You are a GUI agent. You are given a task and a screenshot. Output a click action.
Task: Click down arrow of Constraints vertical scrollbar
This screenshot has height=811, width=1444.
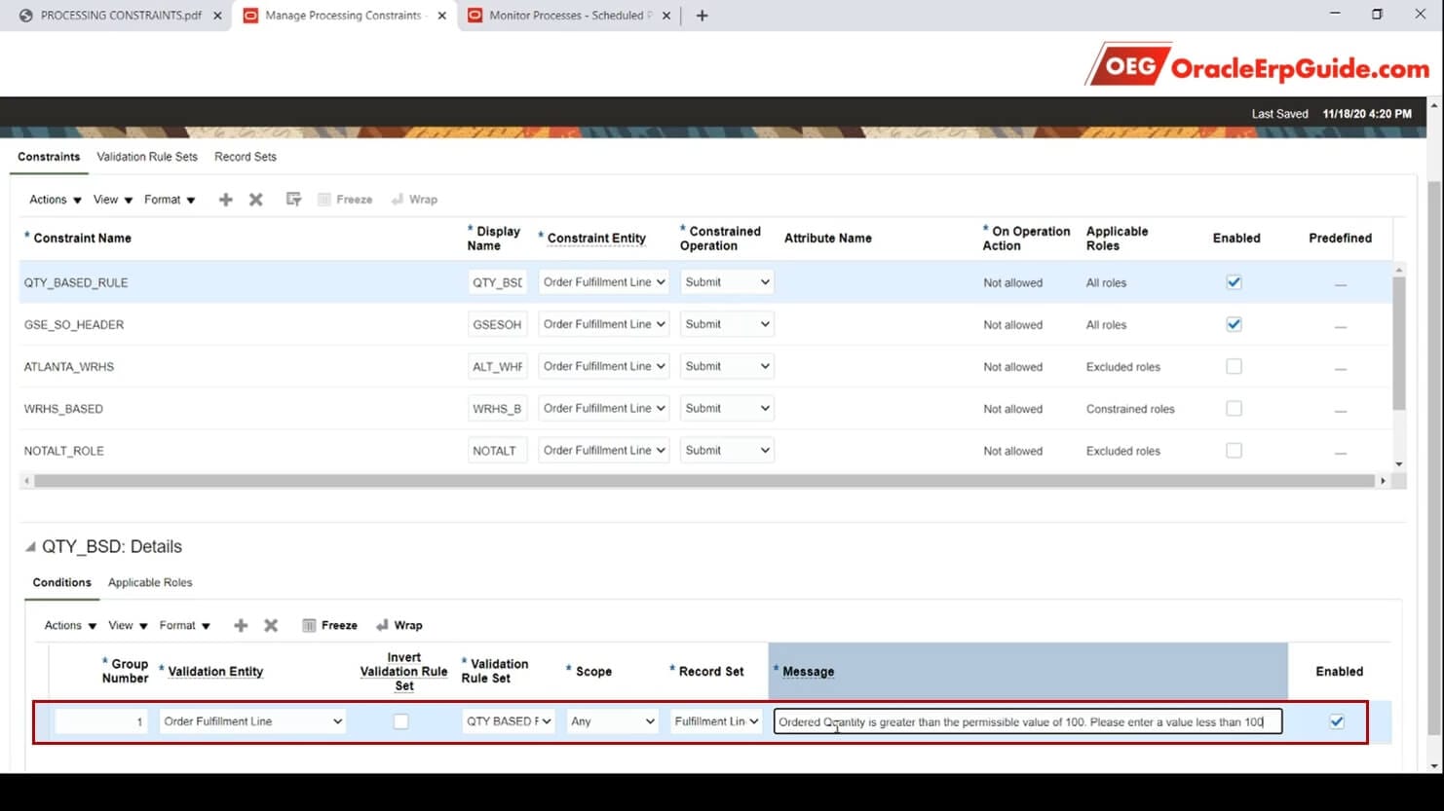coord(1399,464)
